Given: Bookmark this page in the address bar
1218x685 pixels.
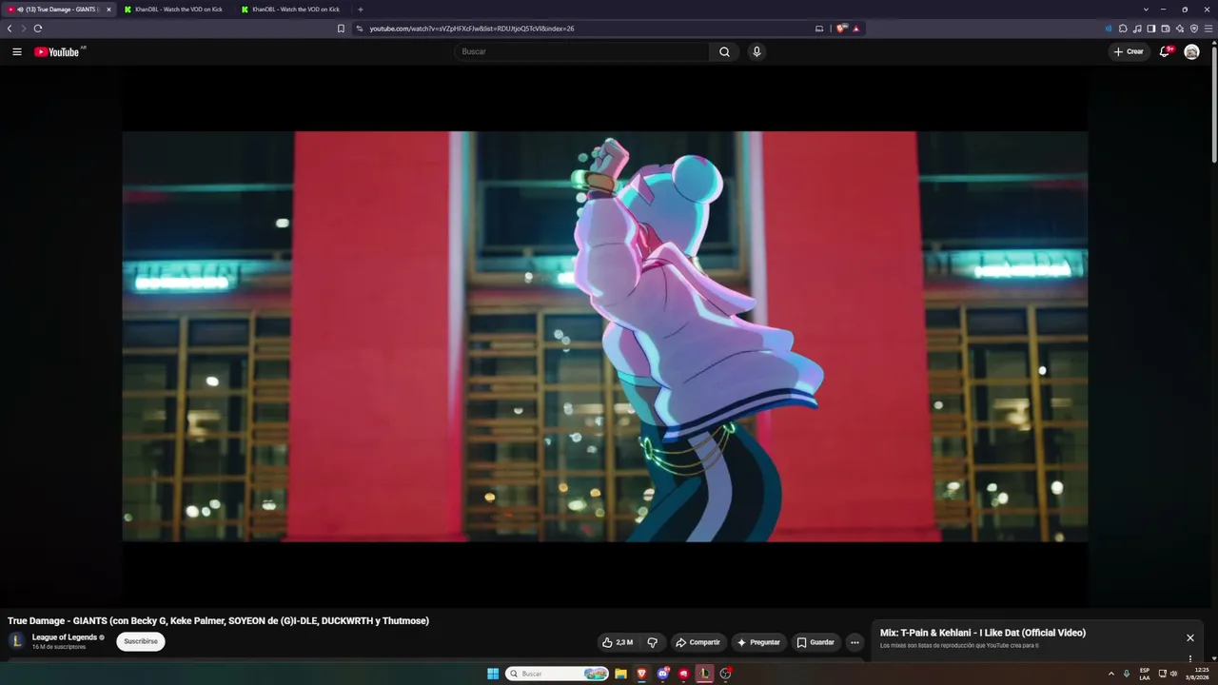Looking at the screenshot, I should tap(341, 29).
